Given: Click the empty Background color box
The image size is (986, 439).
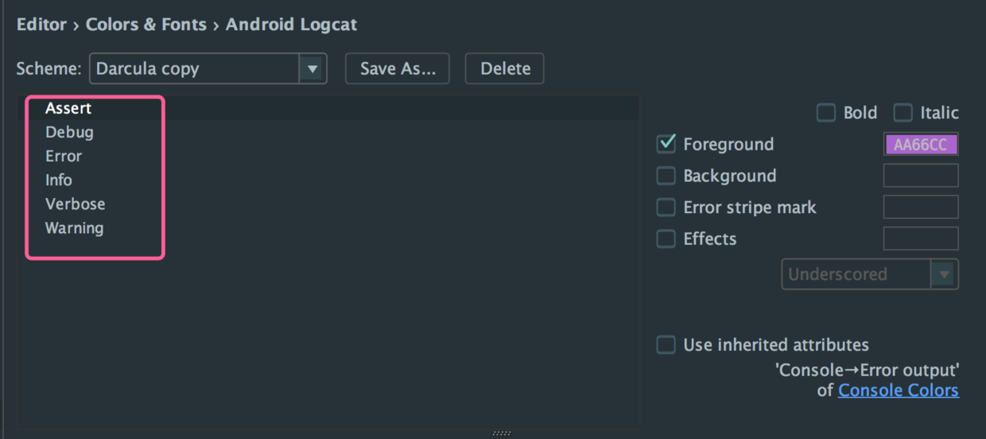Looking at the screenshot, I should pos(921,176).
